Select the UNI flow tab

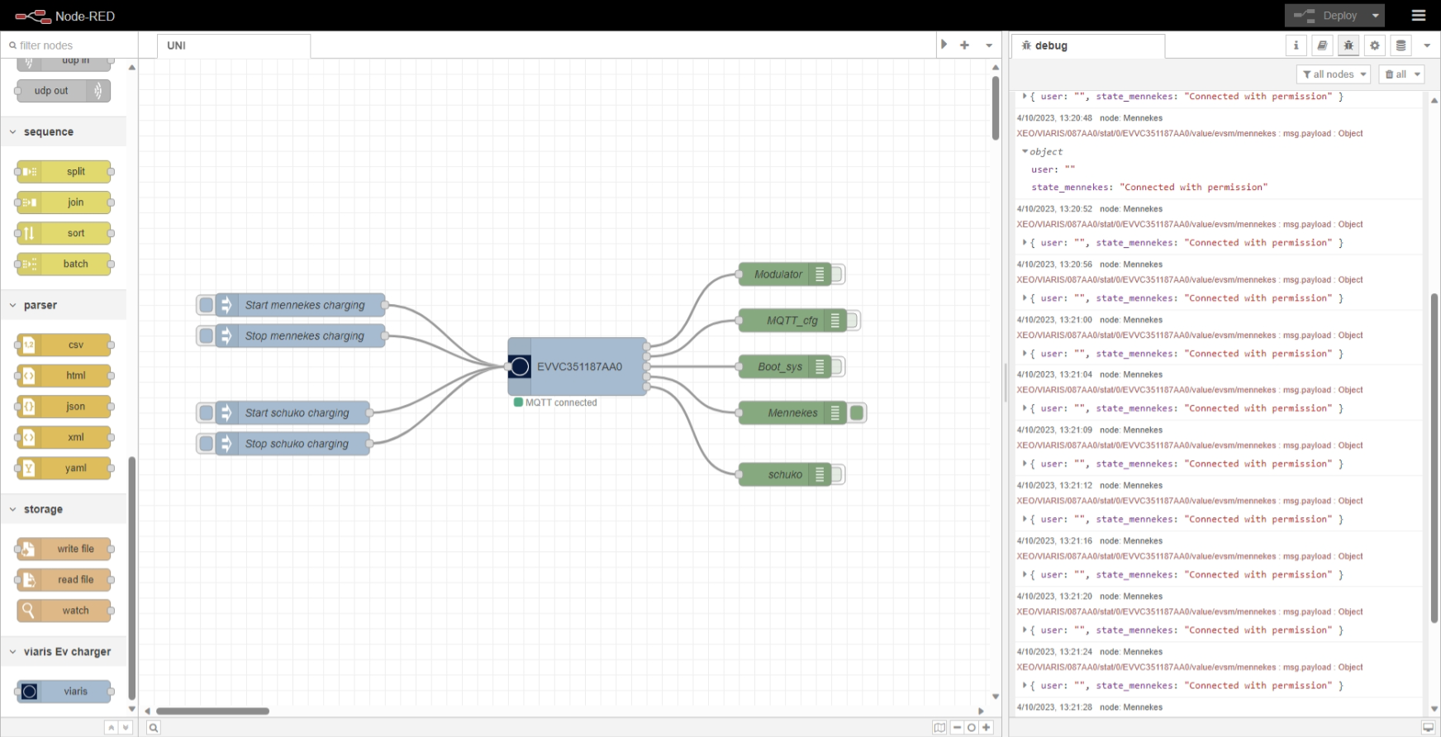(233, 45)
